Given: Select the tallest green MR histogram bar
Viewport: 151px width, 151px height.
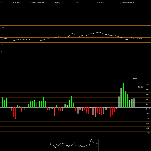Looking at the screenshot, I should (123, 95).
